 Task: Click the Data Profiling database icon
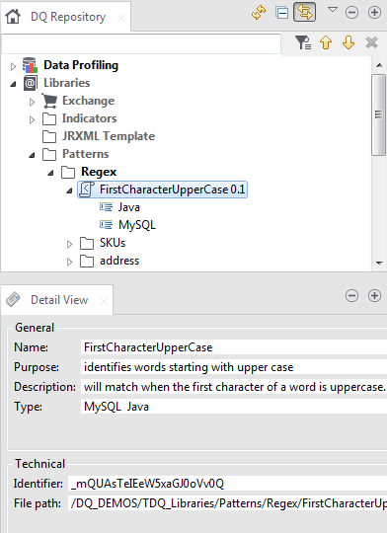[30, 65]
